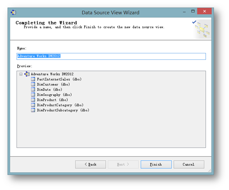229x190 pixels.
Task: Click the wizard icon in the title bar
Action: 14,12
